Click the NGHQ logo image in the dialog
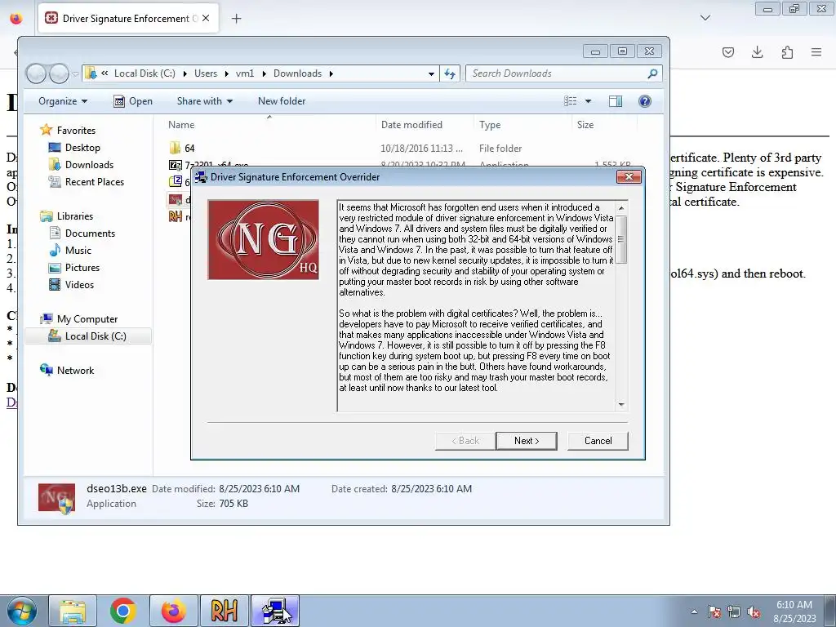Screen dimensions: 836x627 (264, 239)
